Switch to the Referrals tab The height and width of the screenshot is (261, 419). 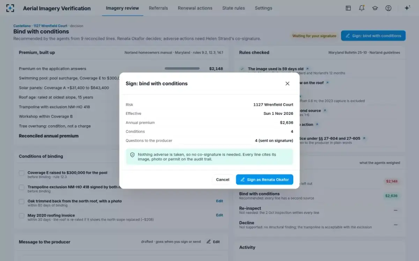158,8
